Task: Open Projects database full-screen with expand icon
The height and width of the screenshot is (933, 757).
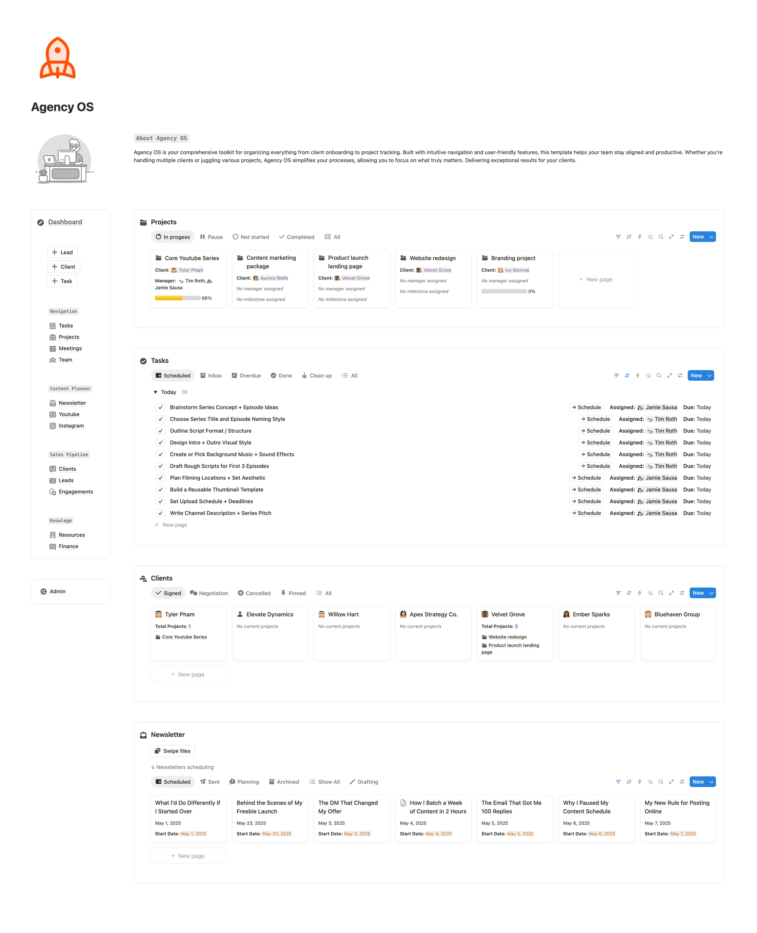Action: coord(671,237)
